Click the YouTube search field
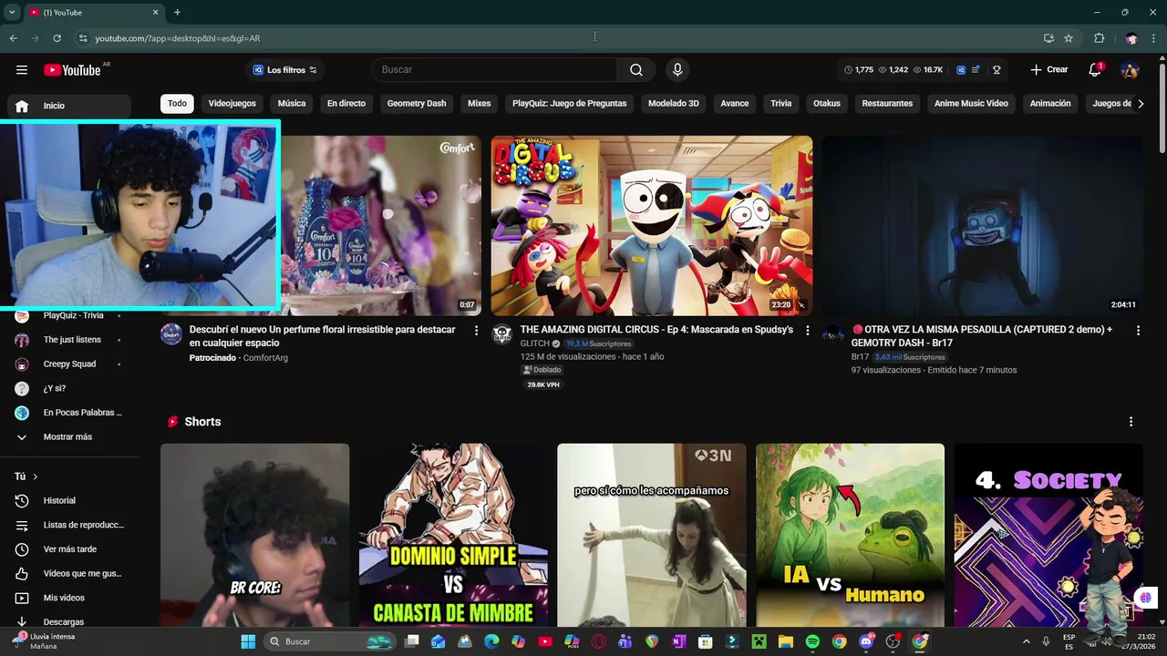 tap(494, 70)
